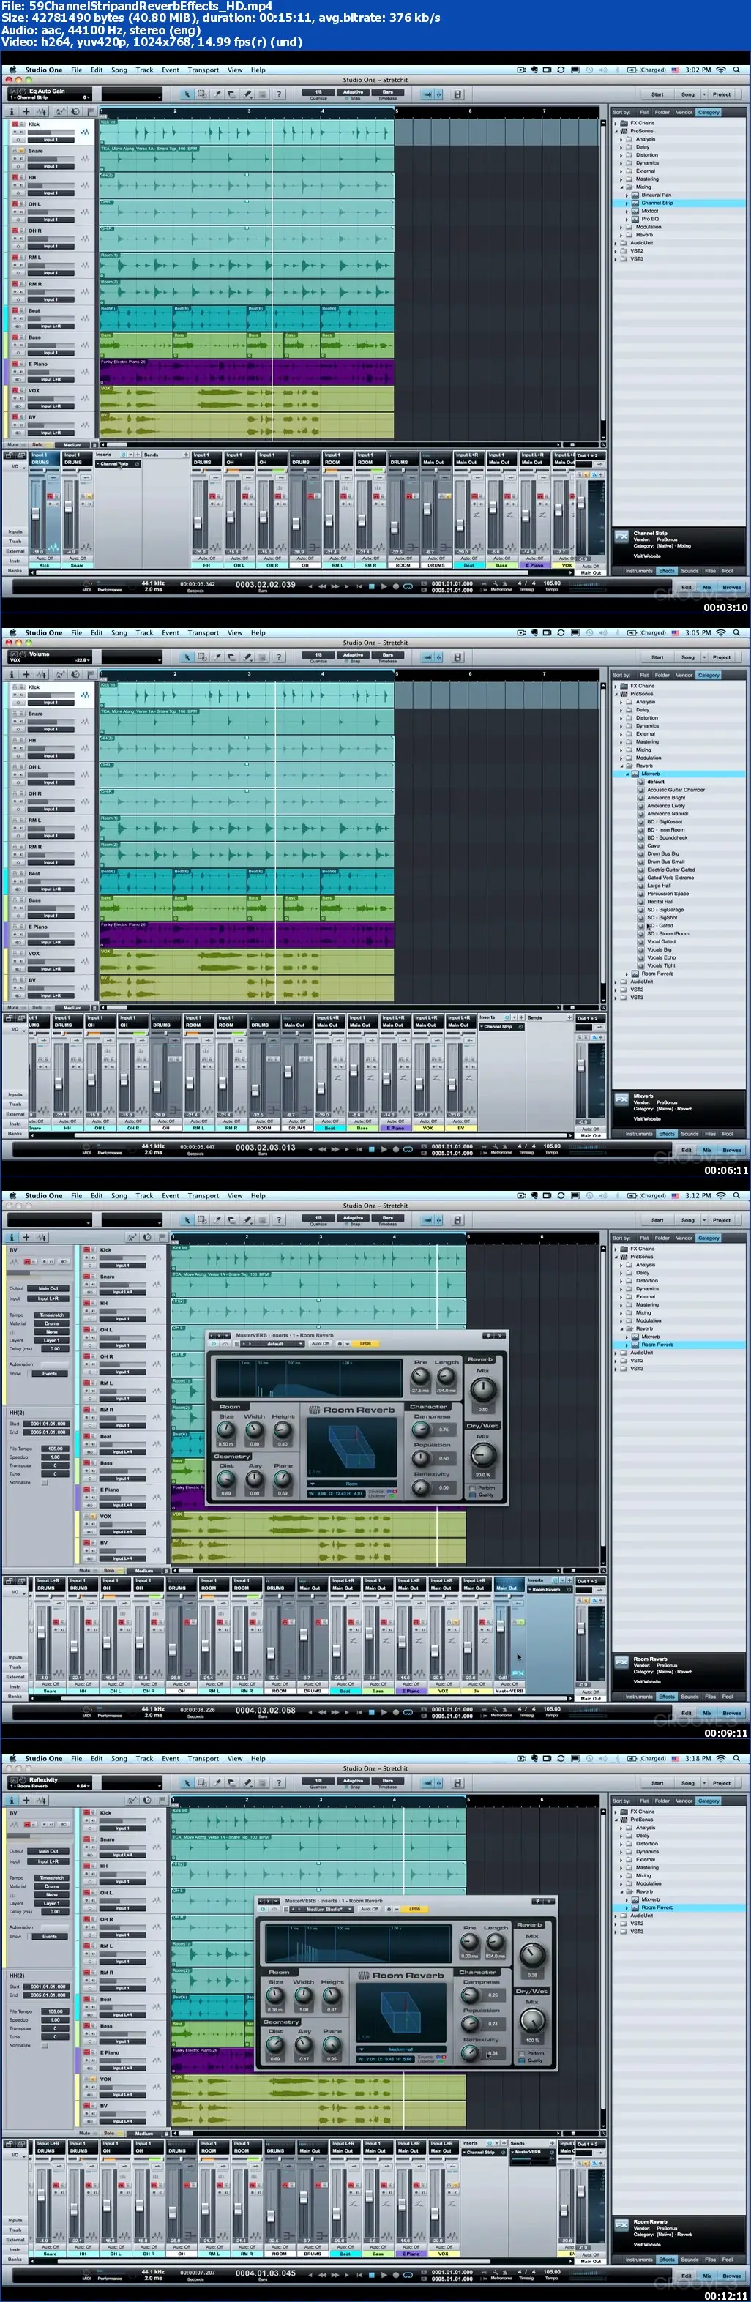Screen dimensions: 751x2302
Task: Switch to Sounds browser tab, frame 00:03:10
Action: pos(690,571)
